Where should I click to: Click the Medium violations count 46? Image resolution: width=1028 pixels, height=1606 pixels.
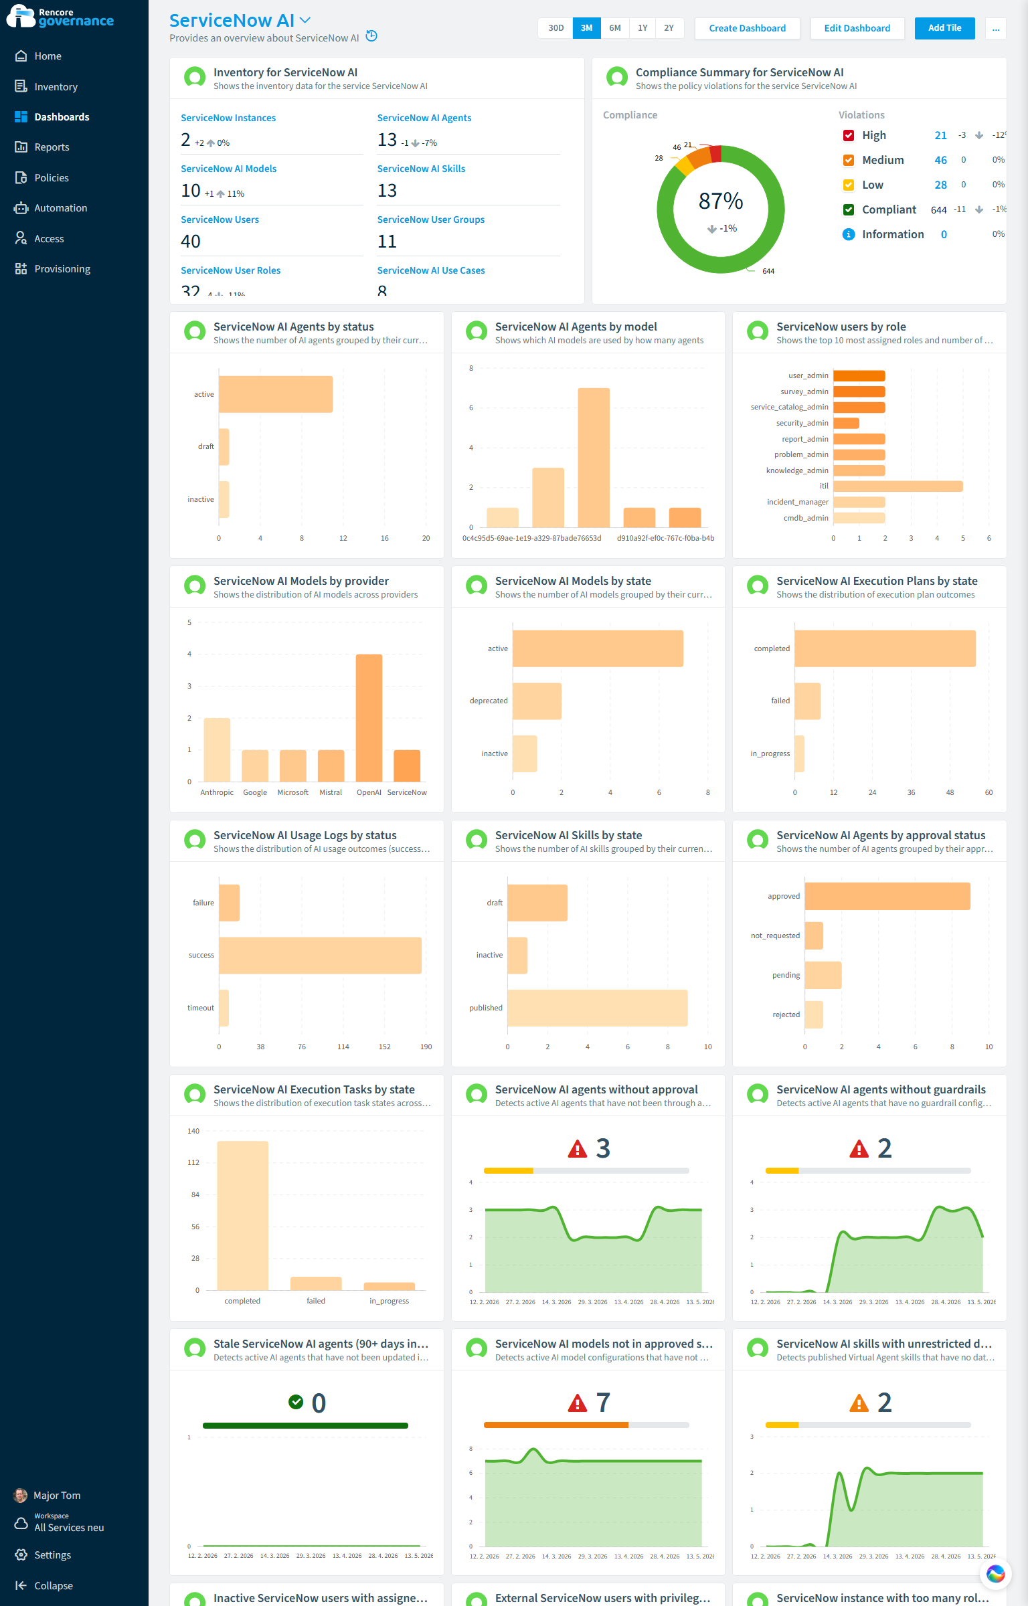pyautogui.click(x=940, y=160)
